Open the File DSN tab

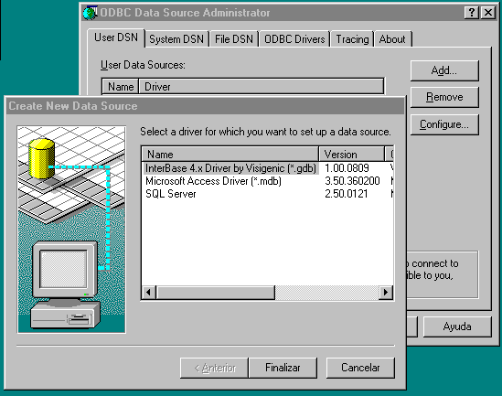click(x=234, y=39)
